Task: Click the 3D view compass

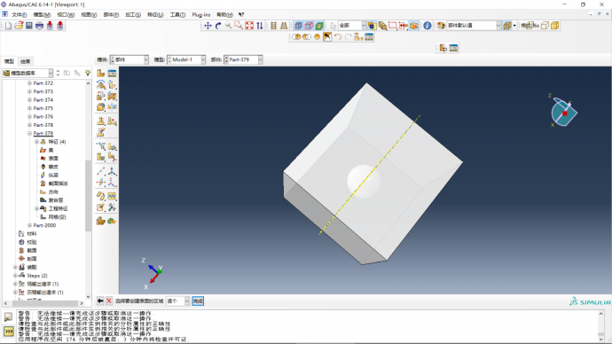Action: (x=563, y=112)
